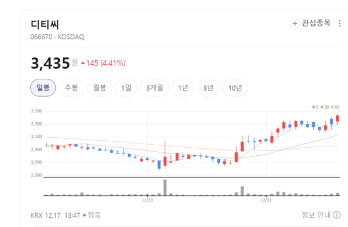The image size is (348, 227).
Task: Click the current price 3,435
Action: point(50,63)
